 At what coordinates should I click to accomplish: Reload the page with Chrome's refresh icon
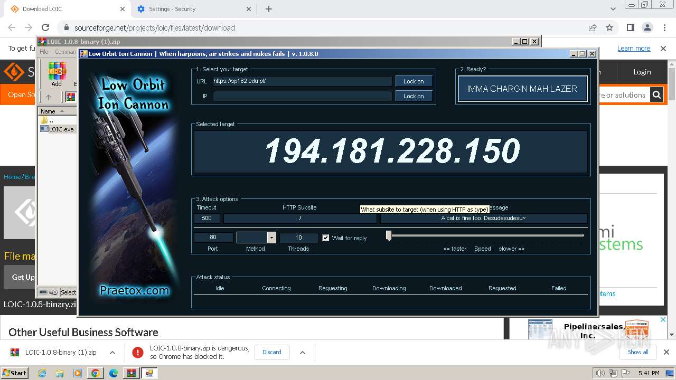click(45, 27)
